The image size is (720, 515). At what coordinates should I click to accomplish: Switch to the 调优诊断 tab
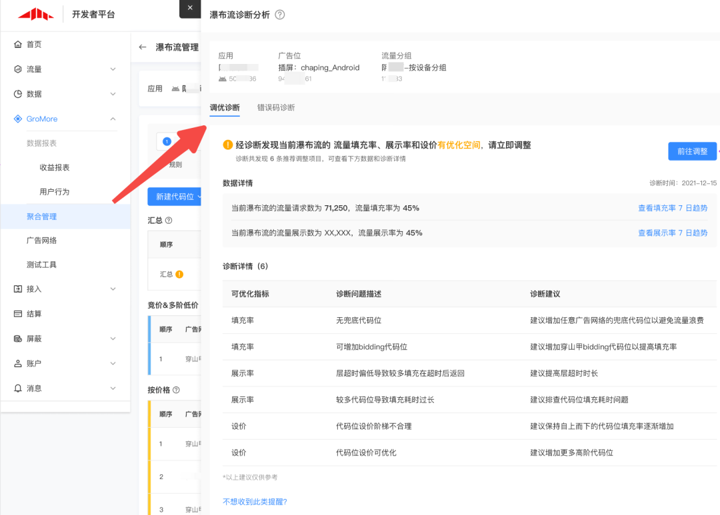[x=225, y=107]
